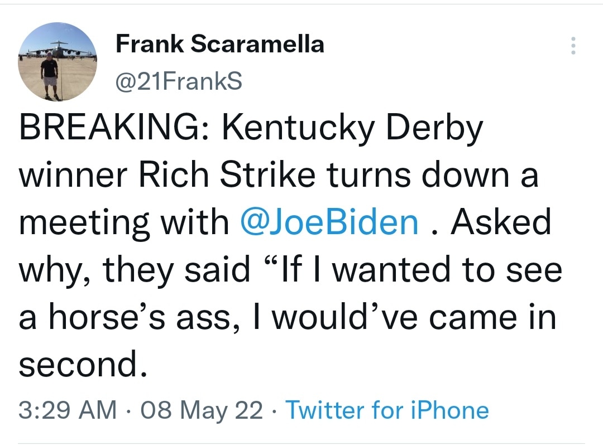
Task: Click the 'meeting with' tweet text
Action: pyautogui.click(x=124, y=222)
